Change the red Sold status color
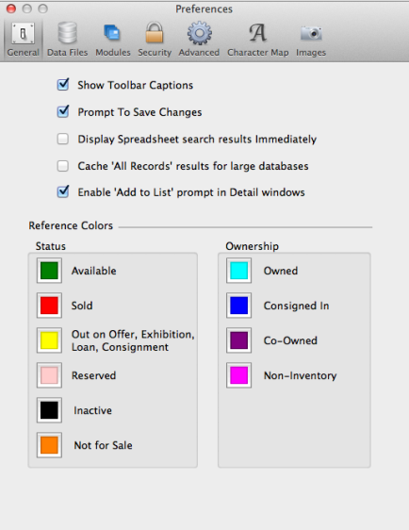The image size is (409, 530). pyautogui.click(x=49, y=306)
